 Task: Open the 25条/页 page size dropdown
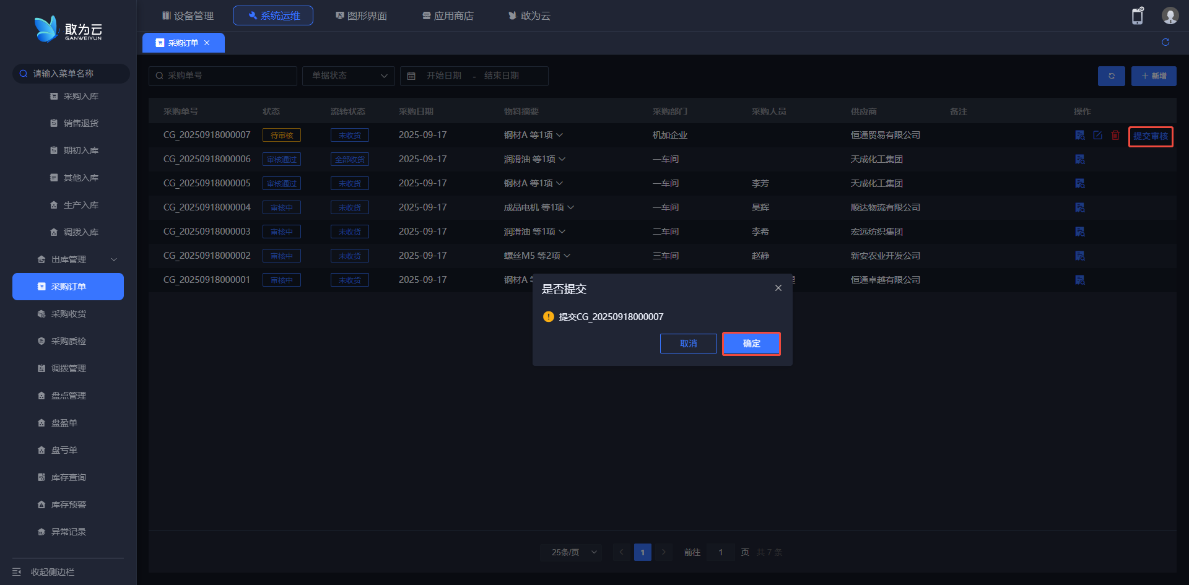(570, 552)
